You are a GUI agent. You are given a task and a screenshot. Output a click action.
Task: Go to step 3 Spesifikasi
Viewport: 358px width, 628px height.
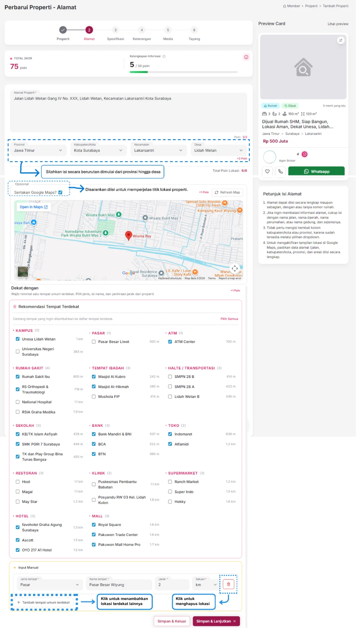115,33
